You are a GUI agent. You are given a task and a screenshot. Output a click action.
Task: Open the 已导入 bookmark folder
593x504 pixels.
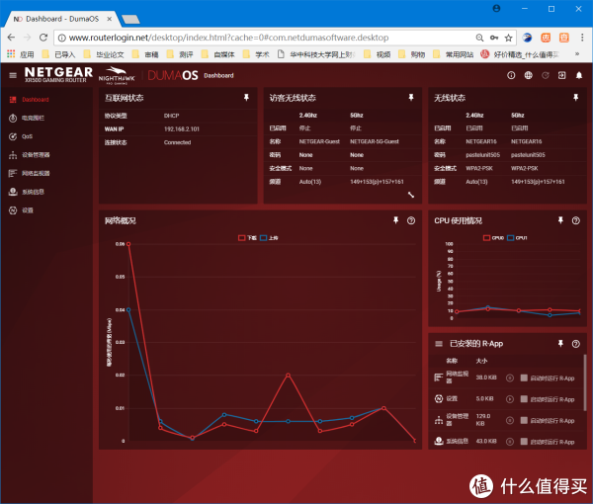[58, 54]
